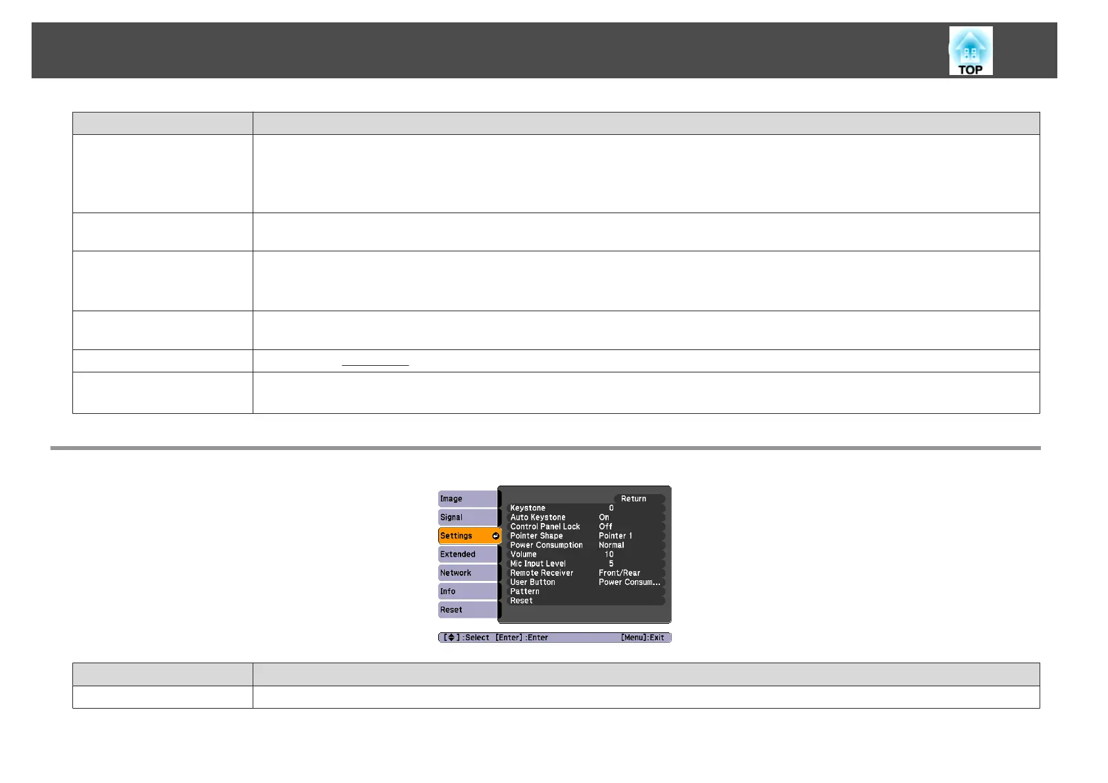
Task: Click the Volume value '10'
Action: tap(609, 554)
